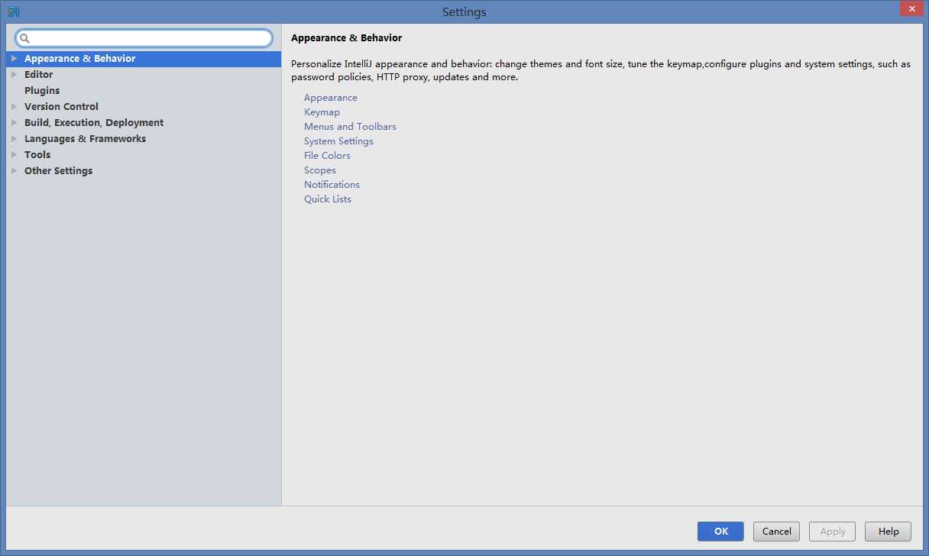Click the search magnifier icon in settings

point(24,38)
